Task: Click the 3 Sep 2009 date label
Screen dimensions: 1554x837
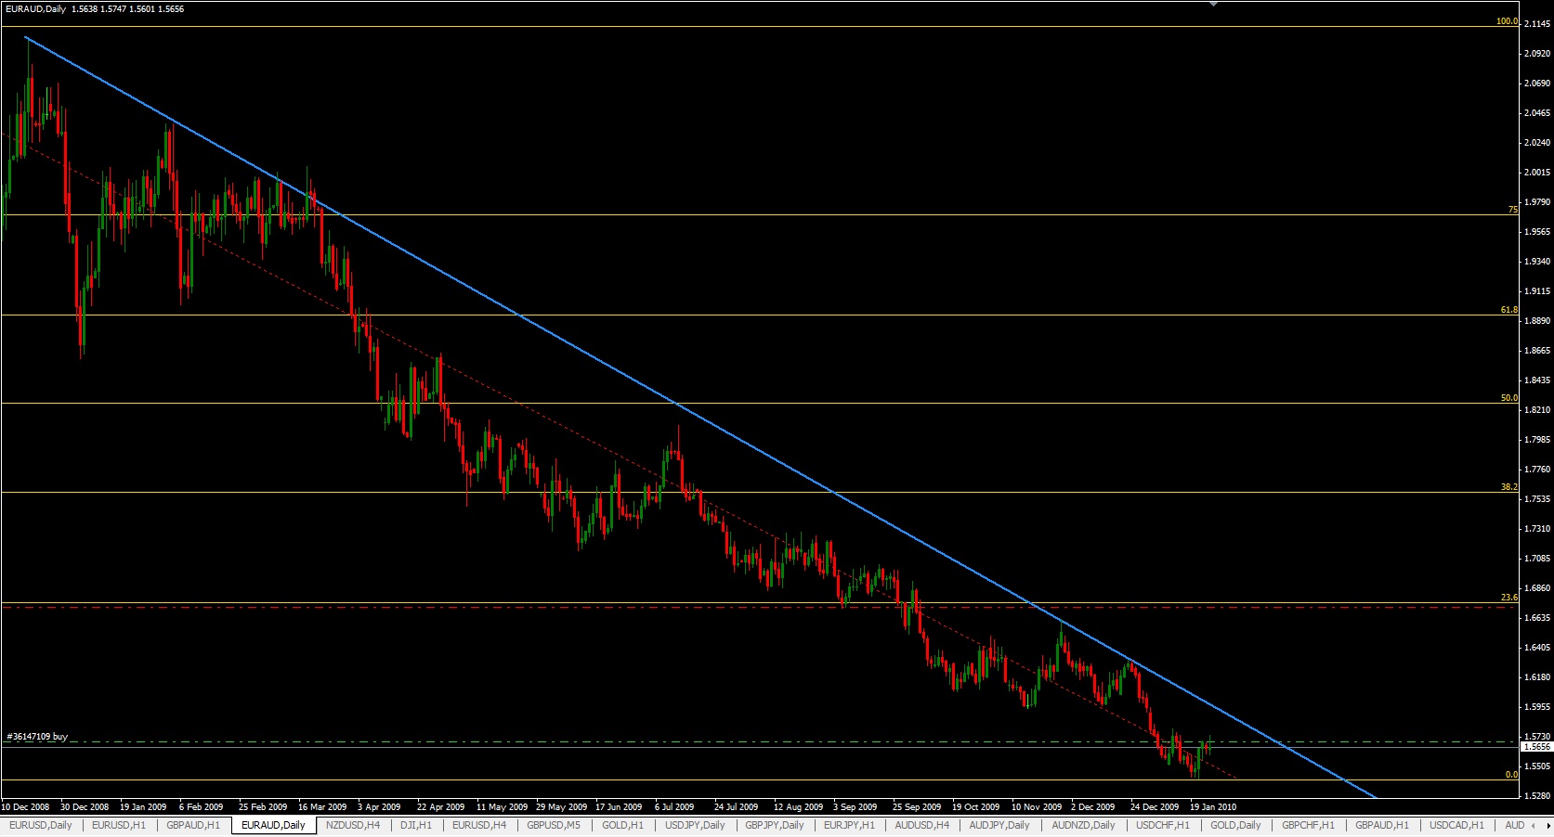Action: pos(854,807)
